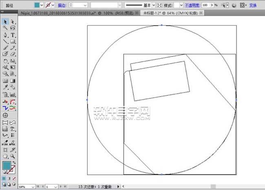The height and width of the screenshot is (190, 265).
Task: Open the 样式 graphic style dropdown
Action: [181, 5]
